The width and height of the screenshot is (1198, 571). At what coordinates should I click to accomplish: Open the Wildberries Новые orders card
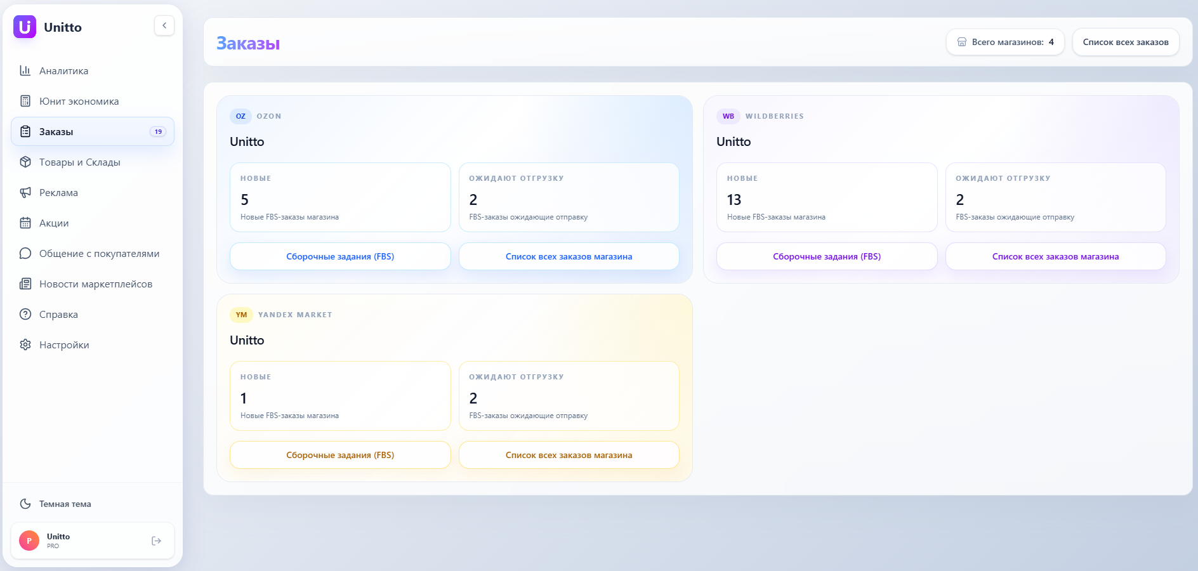[827, 197]
